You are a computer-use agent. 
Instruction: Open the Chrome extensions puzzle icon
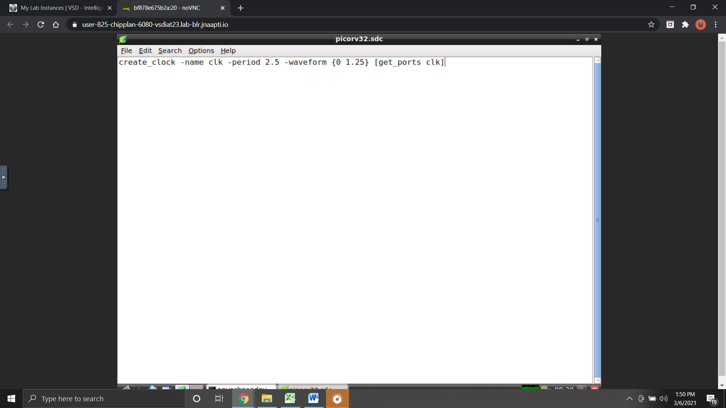686,24
